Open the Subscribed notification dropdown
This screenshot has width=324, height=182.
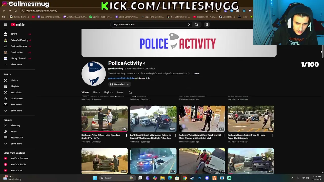[x=119, y=84]
